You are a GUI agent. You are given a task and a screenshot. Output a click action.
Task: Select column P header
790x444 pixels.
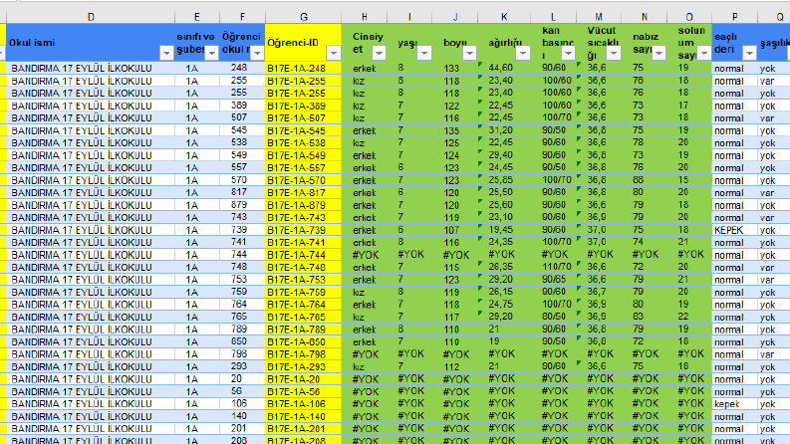(x=734, y=17)
